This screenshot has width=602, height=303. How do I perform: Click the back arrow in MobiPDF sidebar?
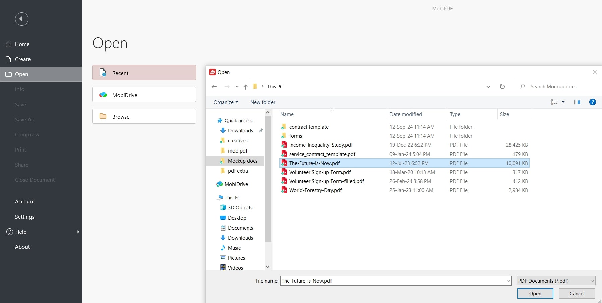(22, 19)
